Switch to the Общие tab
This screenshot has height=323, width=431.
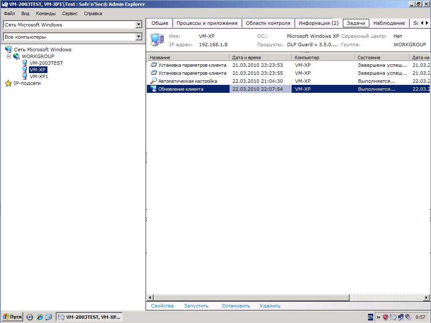coord(160,23)
